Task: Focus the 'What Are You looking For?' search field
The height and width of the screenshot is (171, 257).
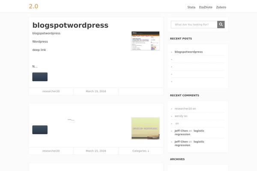Action: [194, 24]
